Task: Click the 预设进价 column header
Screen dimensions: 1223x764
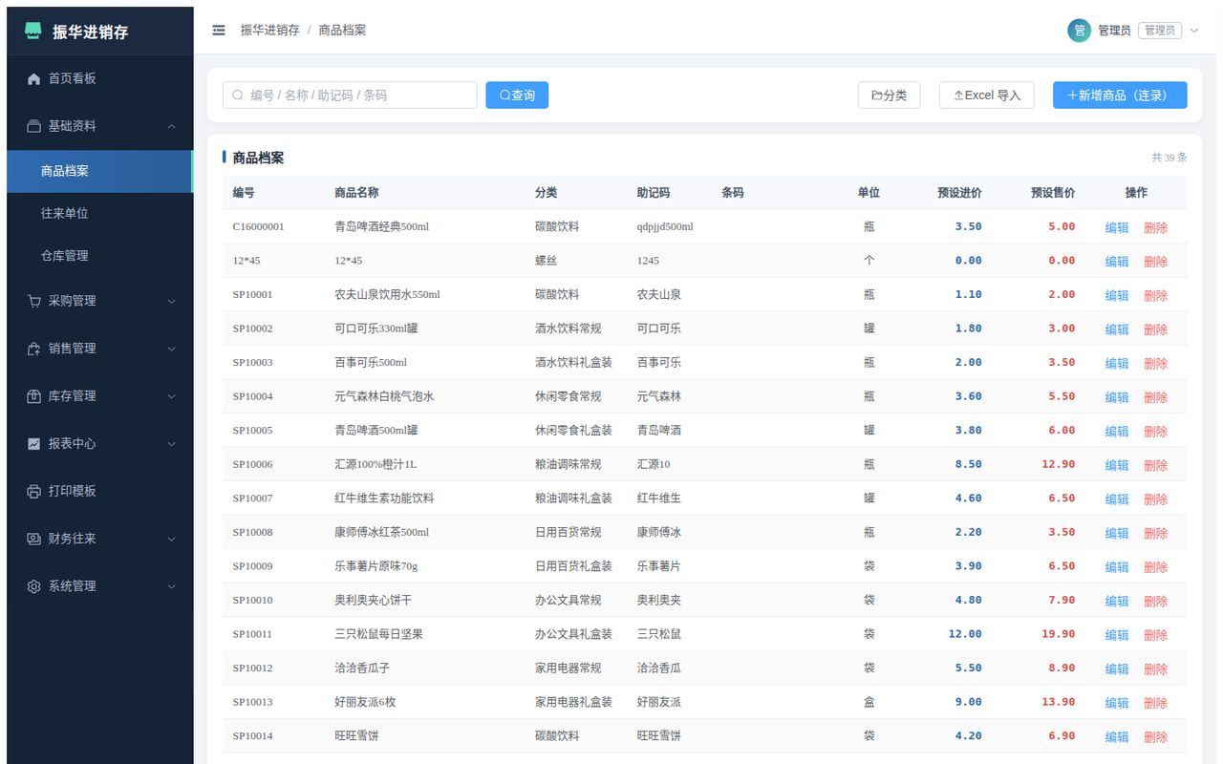Action: [959, 192]
